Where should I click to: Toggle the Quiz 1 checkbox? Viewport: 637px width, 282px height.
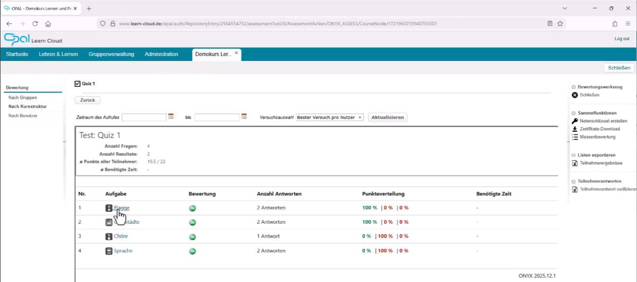[x=78, y=84]
